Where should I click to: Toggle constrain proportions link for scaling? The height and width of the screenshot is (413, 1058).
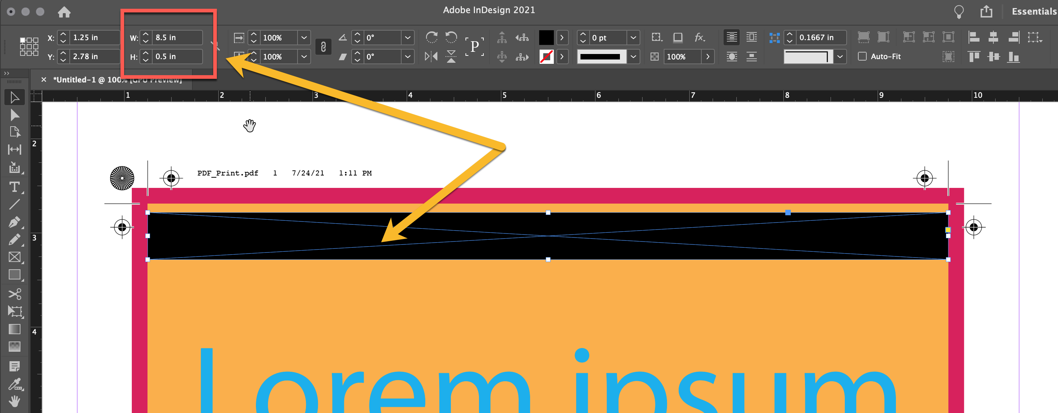323,46
